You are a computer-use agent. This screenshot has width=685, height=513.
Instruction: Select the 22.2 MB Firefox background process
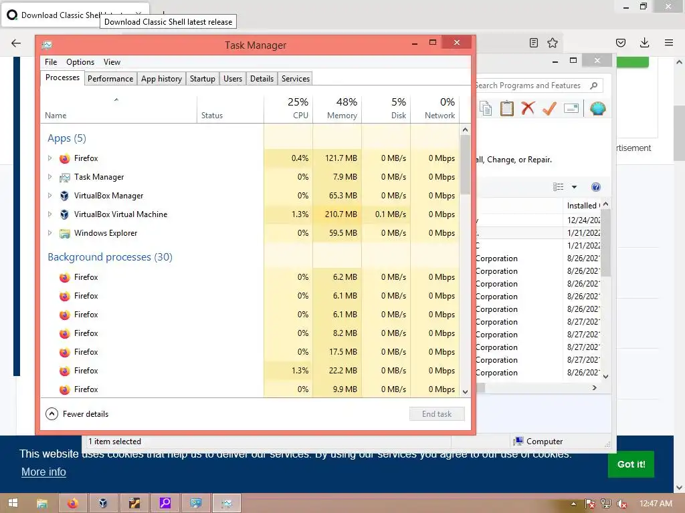coord(250,371)
